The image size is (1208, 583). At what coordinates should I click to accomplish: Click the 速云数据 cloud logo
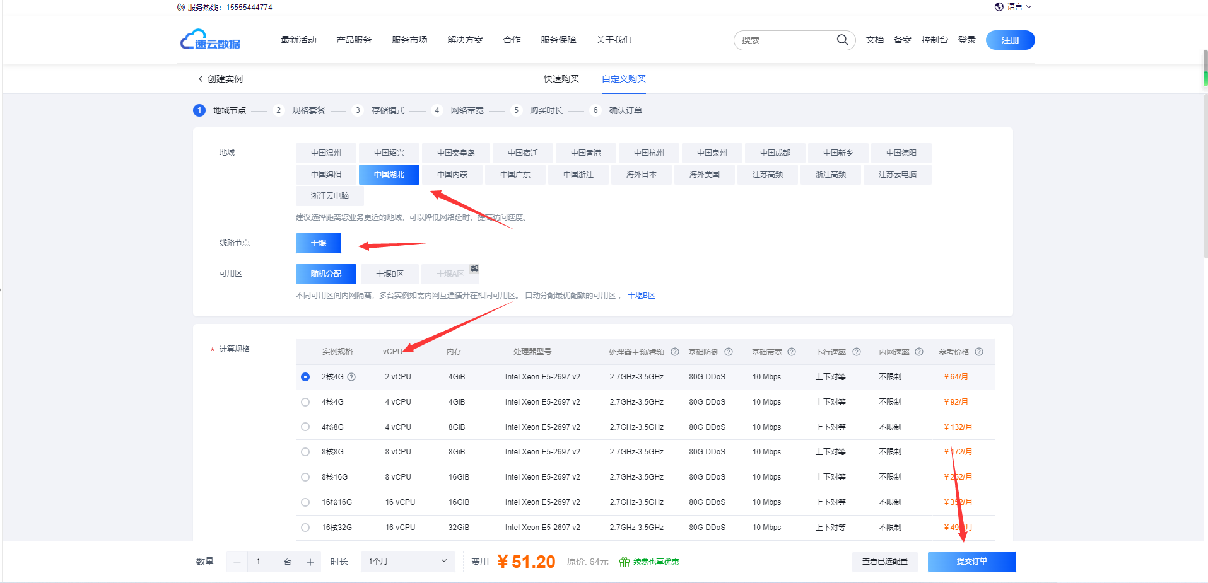[210, 40]
